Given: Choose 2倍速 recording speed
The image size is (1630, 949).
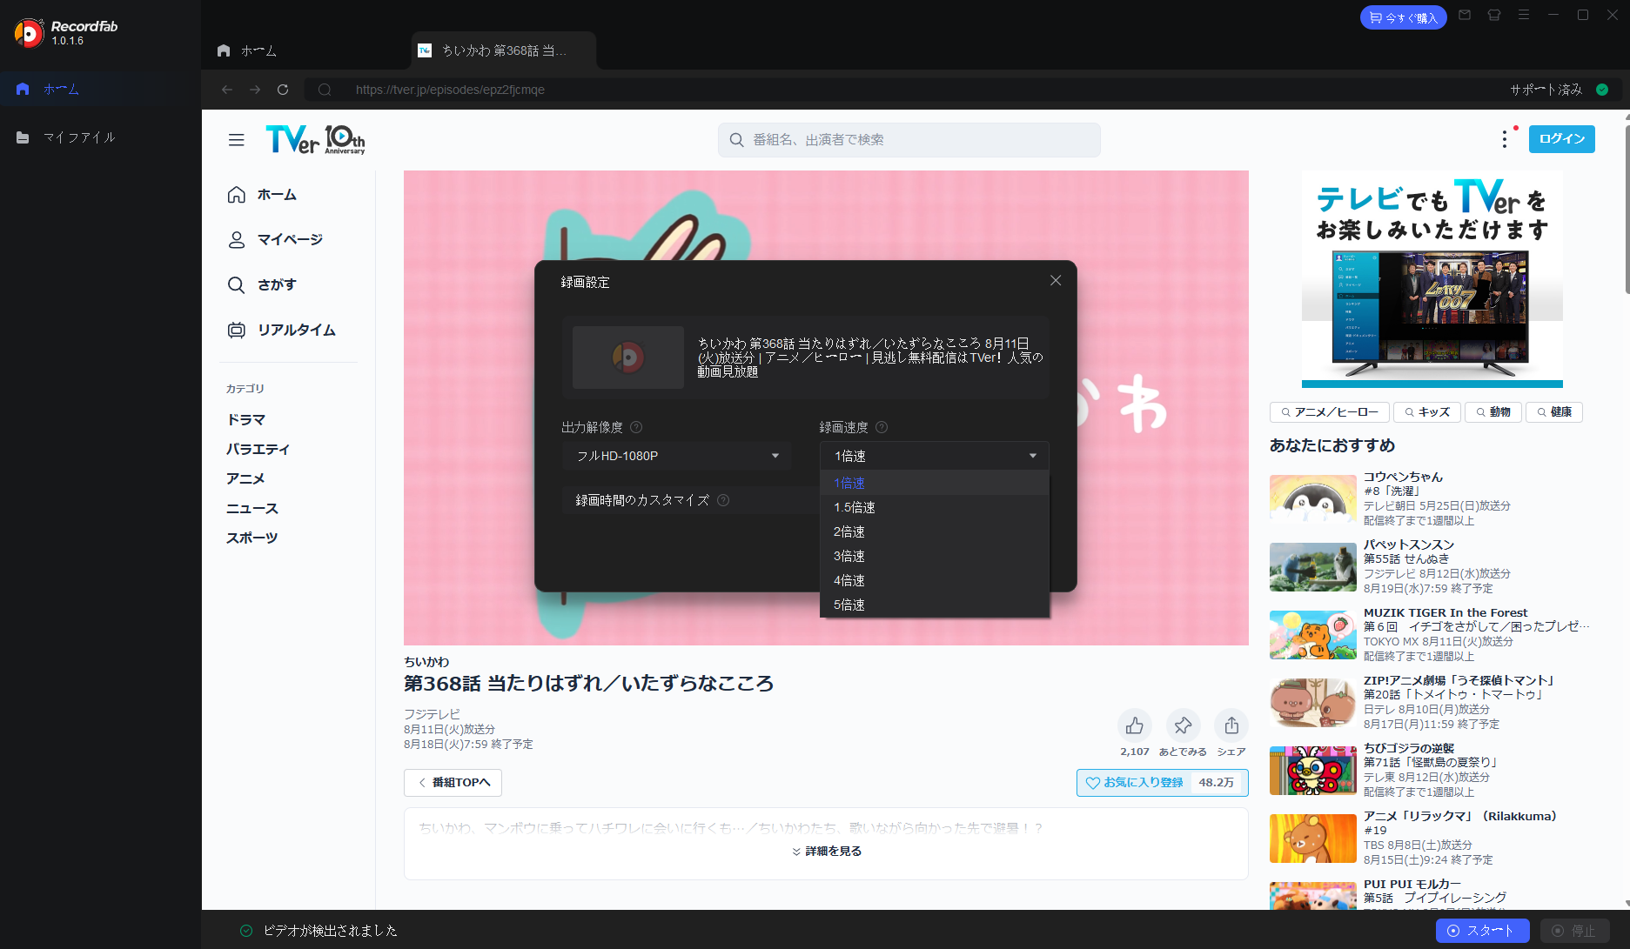Looking at the screenshot, I should [935, 531].
